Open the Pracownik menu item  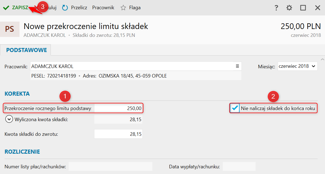coord(103,8)
